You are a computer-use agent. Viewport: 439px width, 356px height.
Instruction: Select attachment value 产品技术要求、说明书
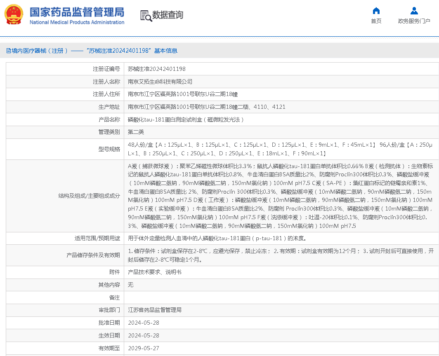(155, 272)
